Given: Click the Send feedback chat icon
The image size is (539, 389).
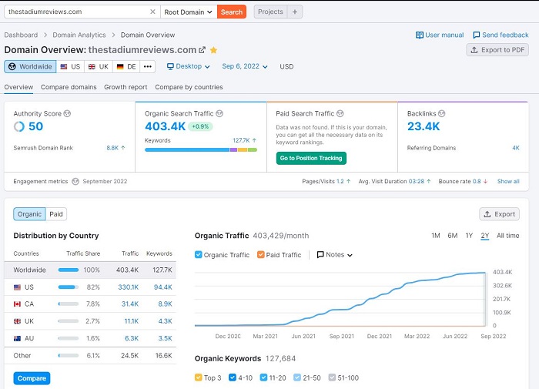Looking at the screenshot, I should coord(477,35).
